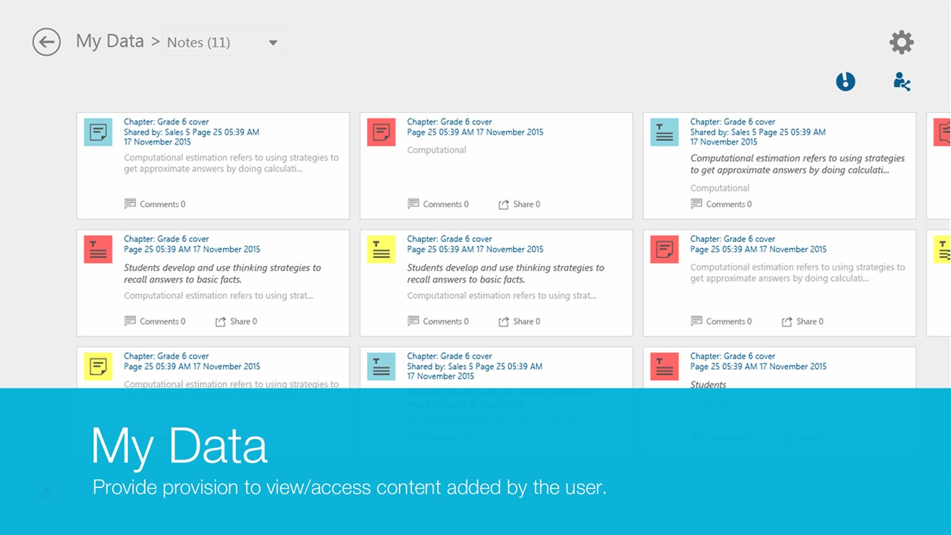Open Comments on the blue sticky note card

tap(155, 204)
